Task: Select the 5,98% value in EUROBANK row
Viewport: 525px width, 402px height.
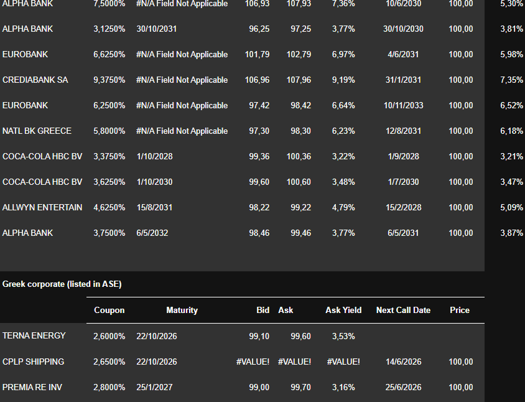Action: point(511,54)
